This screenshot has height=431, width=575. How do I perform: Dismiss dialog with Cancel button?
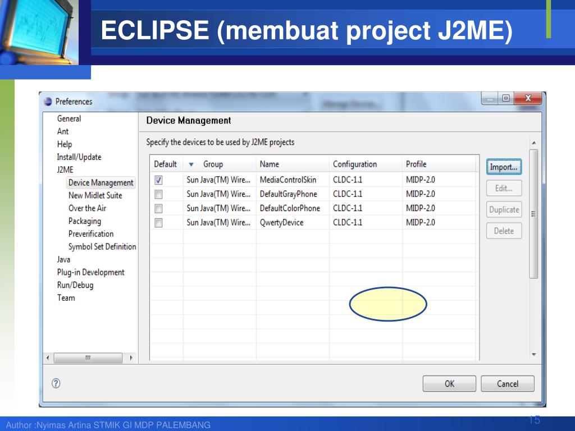click(508, 384)
